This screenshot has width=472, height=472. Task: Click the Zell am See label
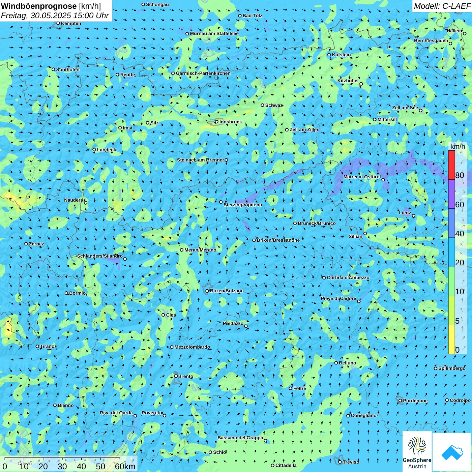(x=405, y=108)
